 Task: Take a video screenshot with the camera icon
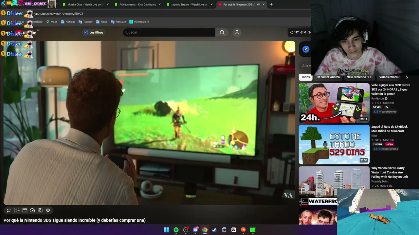40,211
